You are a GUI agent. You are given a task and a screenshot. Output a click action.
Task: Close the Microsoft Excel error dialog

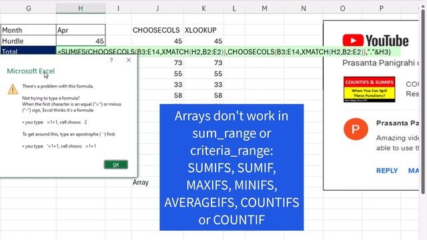(x=129, y=60)
